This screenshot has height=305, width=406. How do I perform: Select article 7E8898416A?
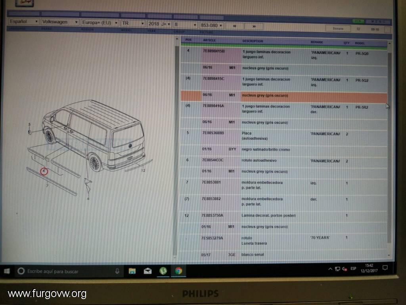[x=213, y=106]
